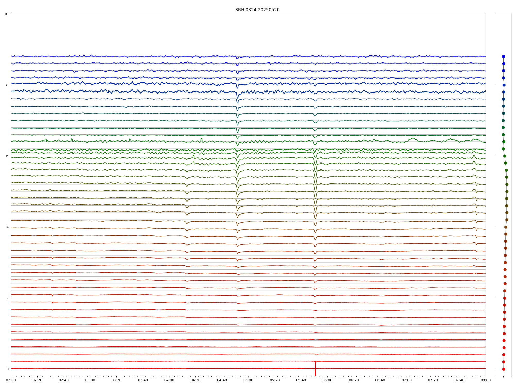The width and height of the screenshot is (515, 386).
Task: Click the 02:00 time axis label
Action: point(11,380)
